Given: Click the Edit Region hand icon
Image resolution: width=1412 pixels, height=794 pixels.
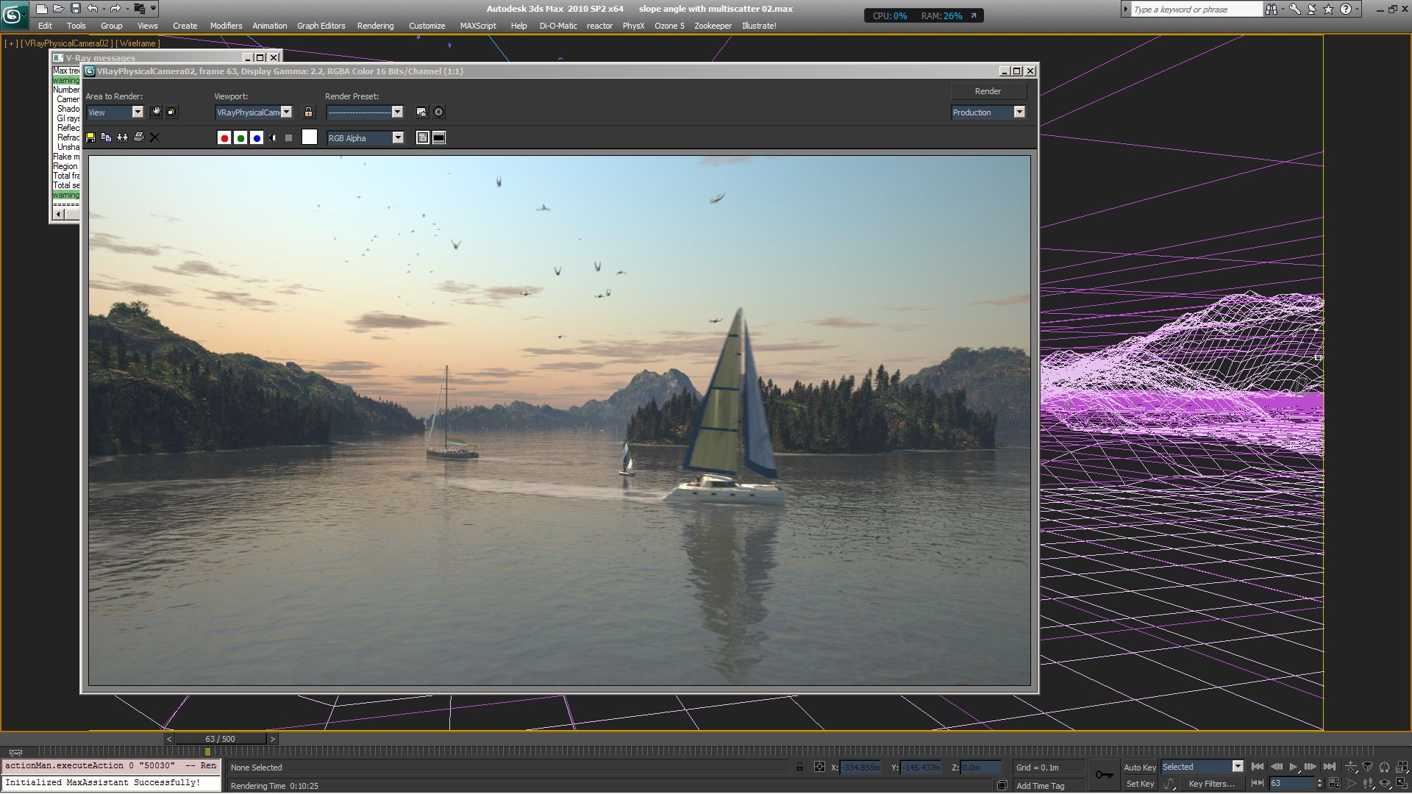Looking at the screenshot, I should pyautogui.click(x=156, y=112).
